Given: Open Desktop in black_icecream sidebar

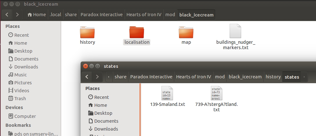Looking at the screenshot, I should (20, 51).
